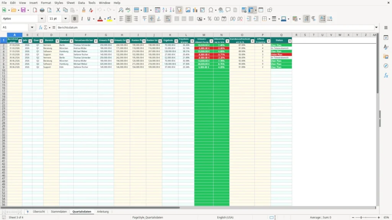Open the Styles menu
Image resolution: width=392 pixels, height=220 pixels.
[59, 3]
